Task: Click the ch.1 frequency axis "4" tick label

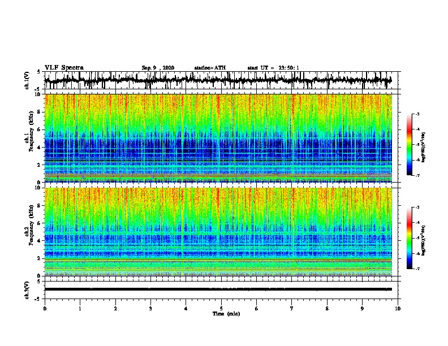Action: (x=40, y=148)
